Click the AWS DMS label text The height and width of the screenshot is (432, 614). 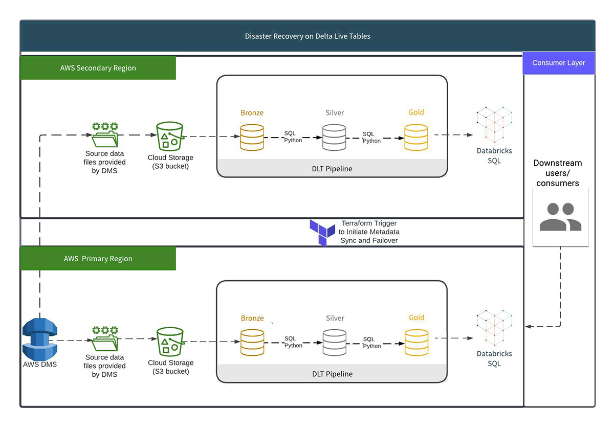pyautogui.click(x=40, y=365)
